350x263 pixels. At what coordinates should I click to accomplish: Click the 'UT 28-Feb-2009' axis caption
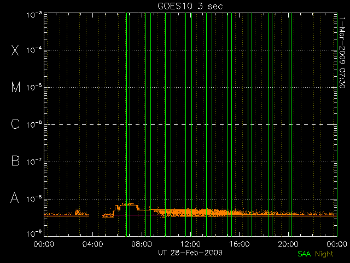(190, 253)
